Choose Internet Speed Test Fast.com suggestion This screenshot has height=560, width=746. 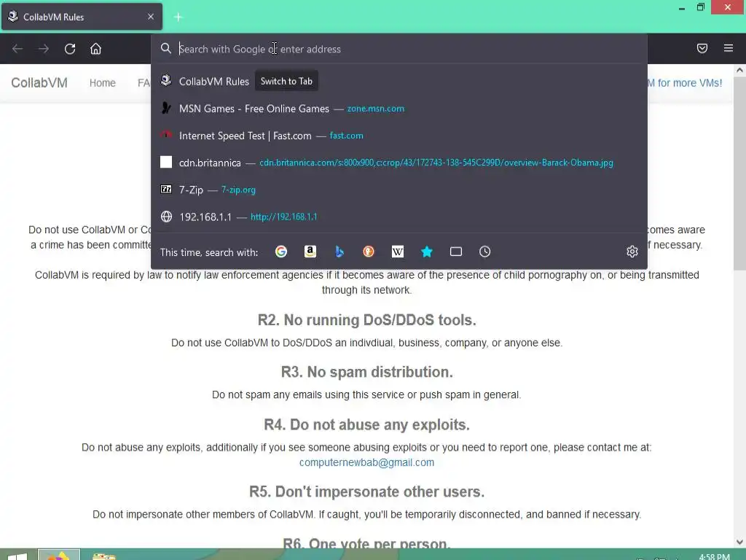pos(399,136)
